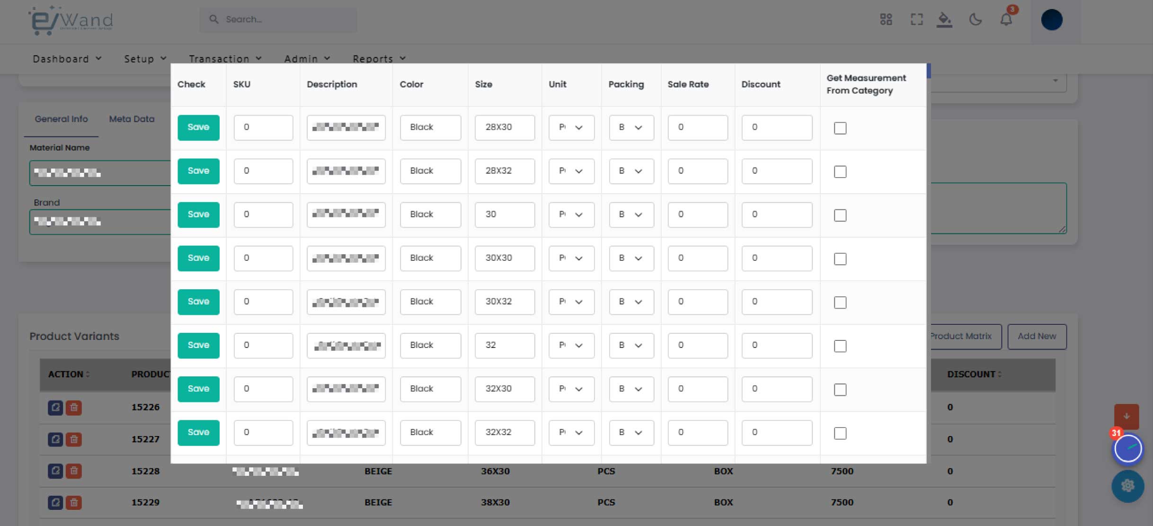
Task: Open the apps grid icon in the header
Action: coord(886,19)
